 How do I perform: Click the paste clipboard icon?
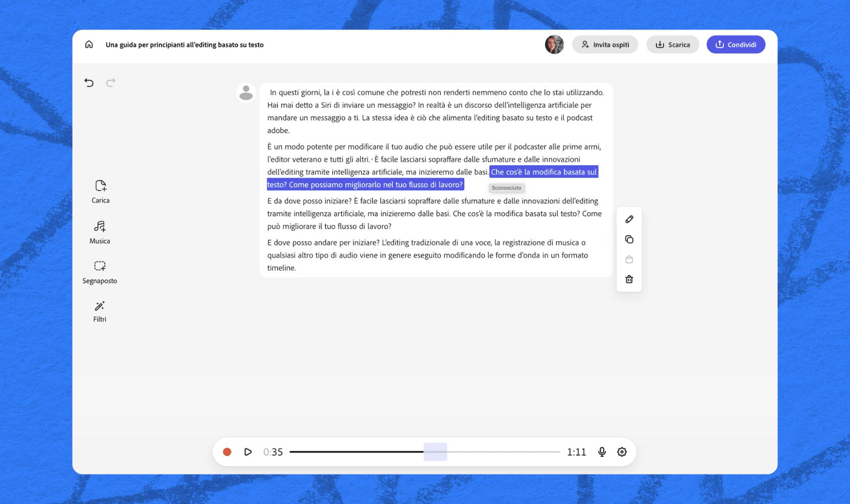pyautogui.click(x=629, y=259)
